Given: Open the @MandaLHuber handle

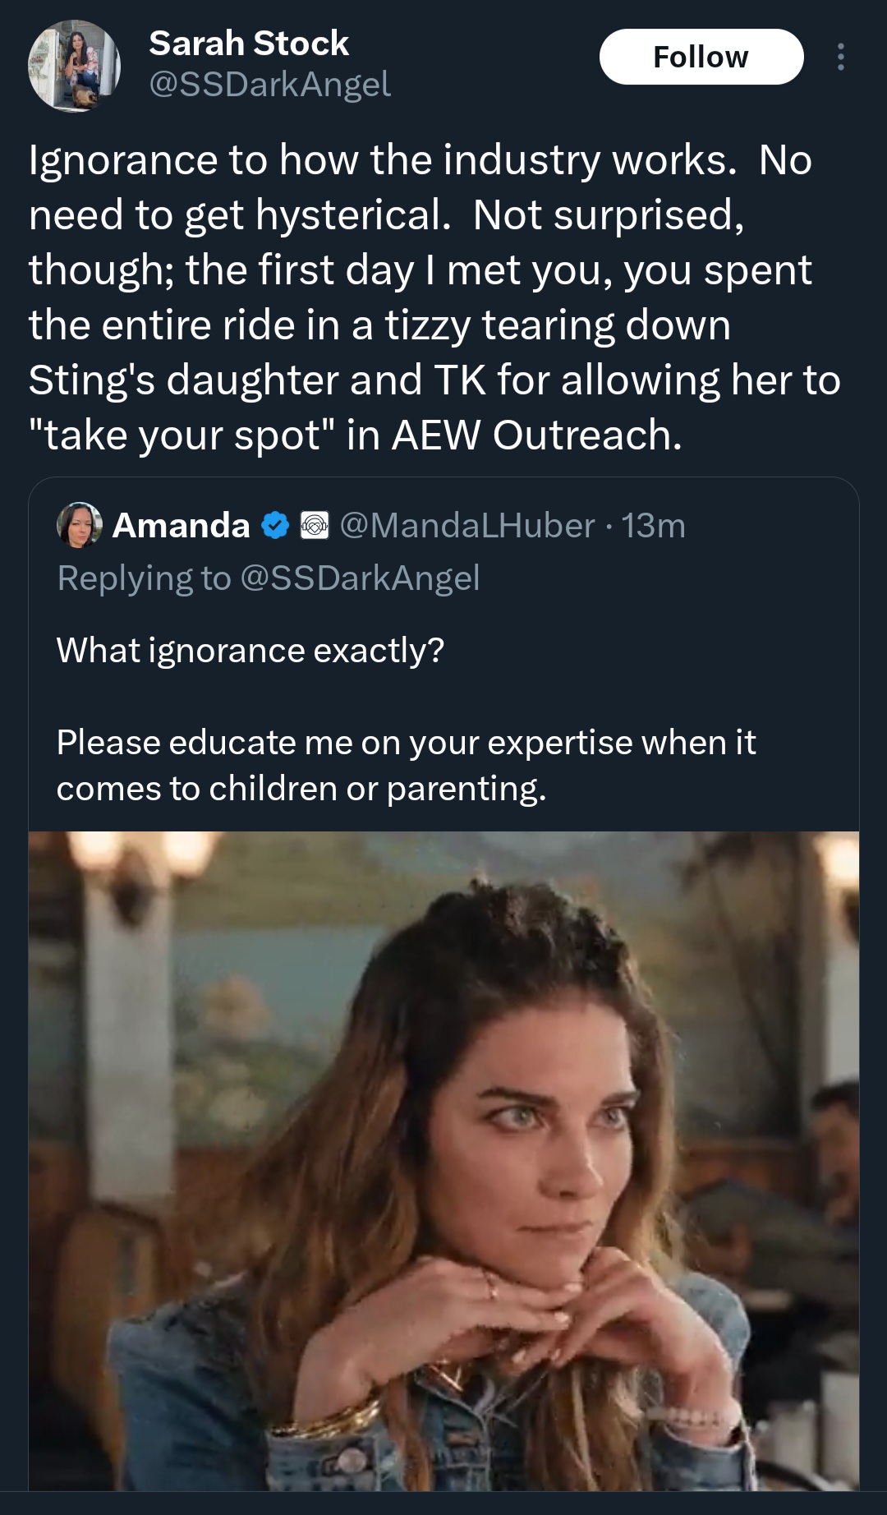Looking at the screenshot, I should (x=466, y=526).
